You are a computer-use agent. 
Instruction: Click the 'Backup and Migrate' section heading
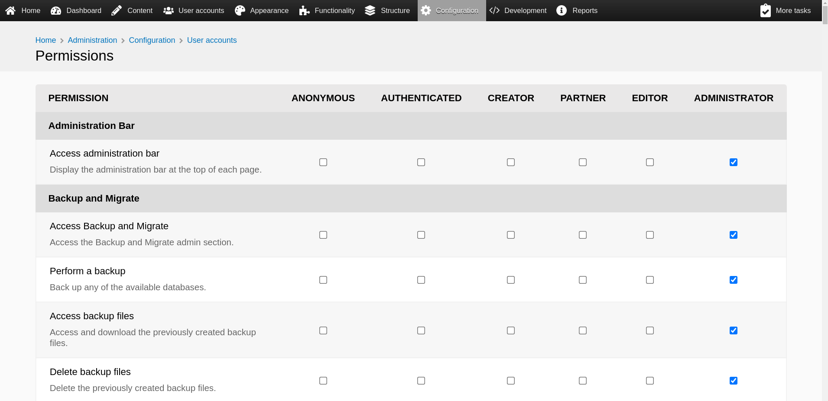(x=94, y=199)
